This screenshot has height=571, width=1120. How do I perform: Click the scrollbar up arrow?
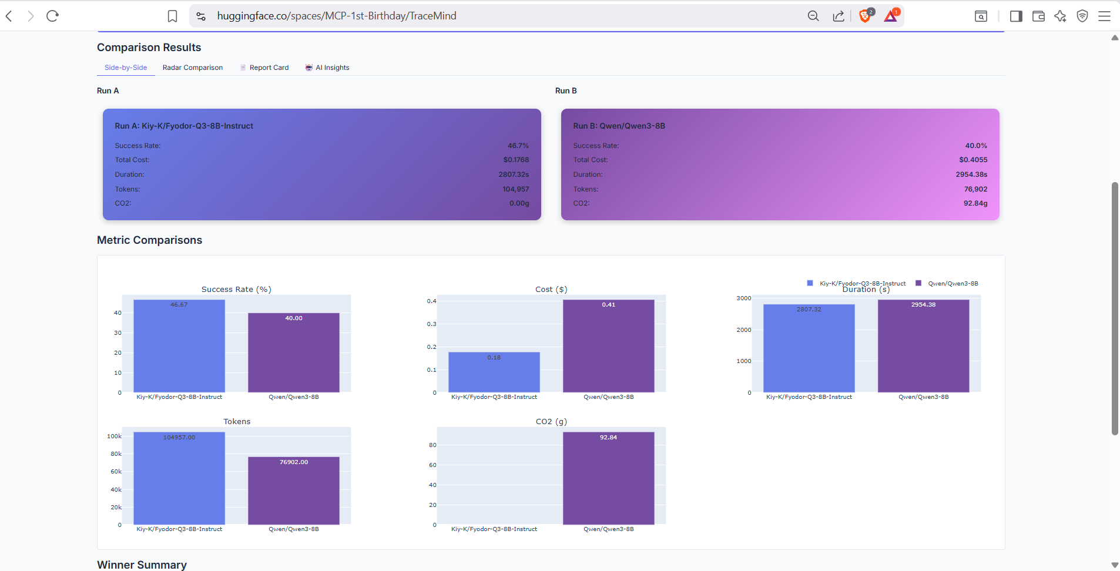pos(1115,38)
